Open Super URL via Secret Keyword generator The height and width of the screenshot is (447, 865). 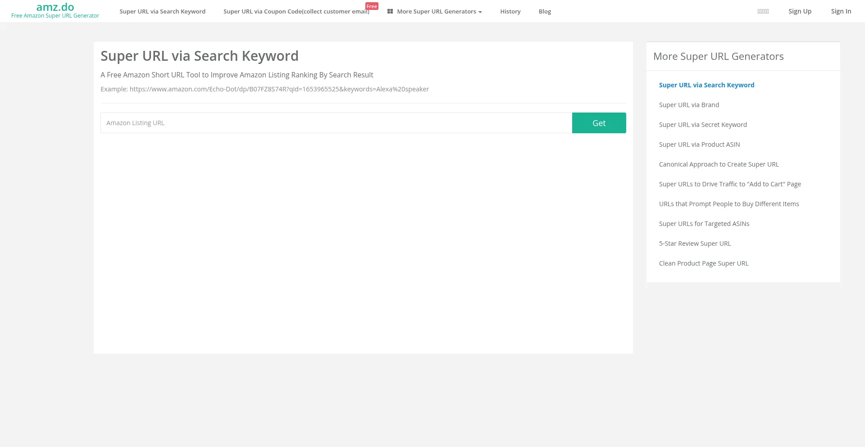point(702,125)
